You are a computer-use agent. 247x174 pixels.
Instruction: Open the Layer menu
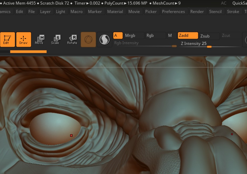click(x=45, y=12)
